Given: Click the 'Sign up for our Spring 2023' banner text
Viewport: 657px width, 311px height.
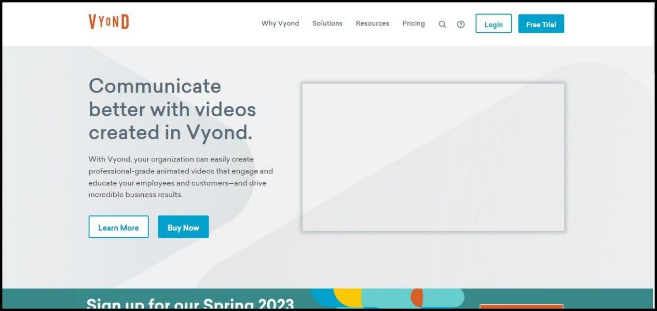Looking at the screenshot, I should click(x=190, y=303).
